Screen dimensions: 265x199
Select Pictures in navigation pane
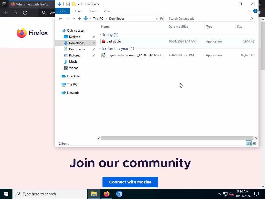74,55
